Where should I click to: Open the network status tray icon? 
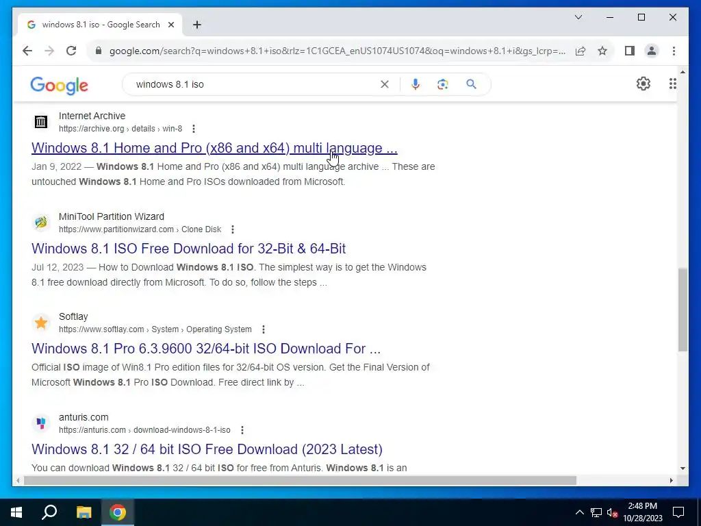click(x=596, y=512)
